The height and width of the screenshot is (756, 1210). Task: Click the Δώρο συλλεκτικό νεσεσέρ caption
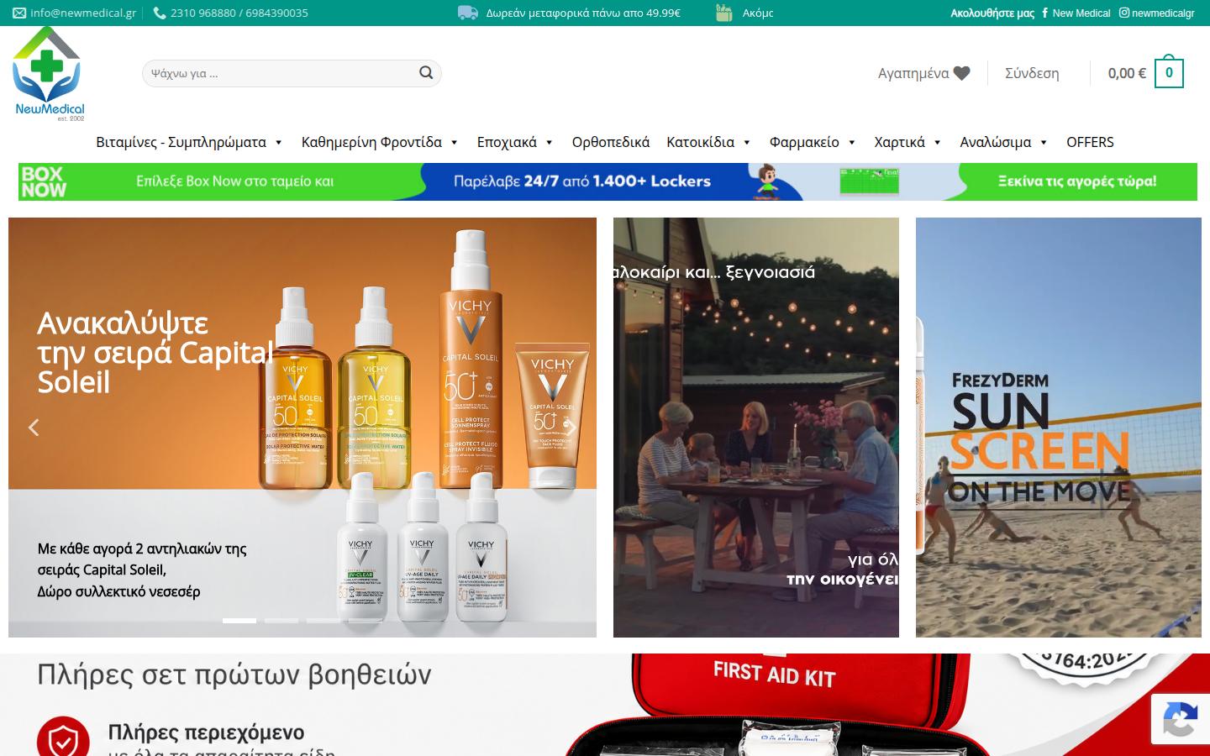pos(118,591)
